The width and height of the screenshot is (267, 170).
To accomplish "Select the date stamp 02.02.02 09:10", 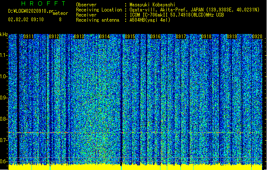I will tap(26, 20).
